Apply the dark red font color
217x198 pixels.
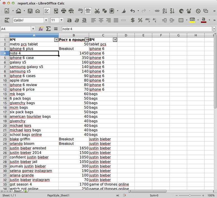(x=203, y=20)
